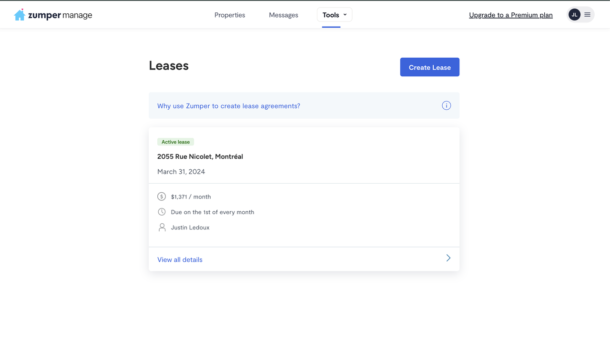
Task: Open 'Why use Zumper to create lease agreements?'
Action: click(x=229, y=106)
